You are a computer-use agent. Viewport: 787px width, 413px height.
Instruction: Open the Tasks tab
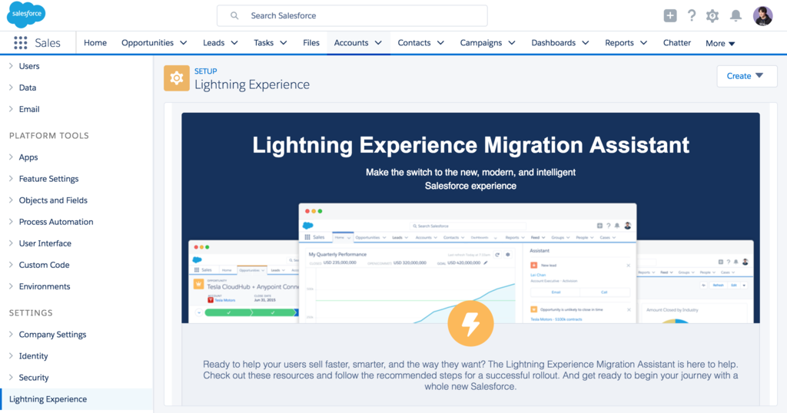(x=264, y=42)
